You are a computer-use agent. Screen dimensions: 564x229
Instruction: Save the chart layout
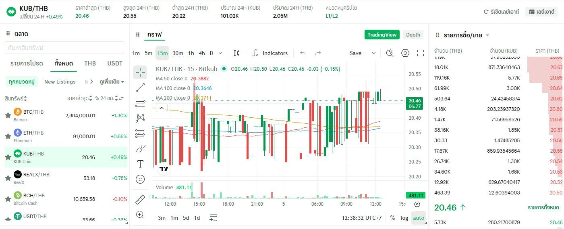356,53
